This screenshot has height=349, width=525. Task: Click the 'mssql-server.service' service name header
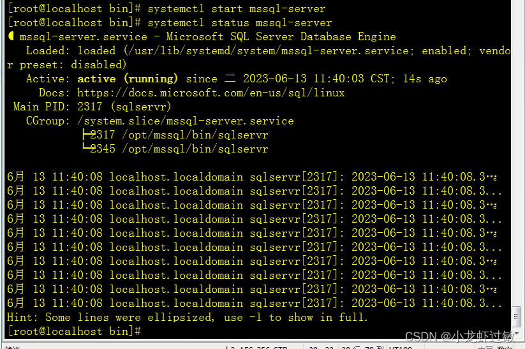(84, 36)
